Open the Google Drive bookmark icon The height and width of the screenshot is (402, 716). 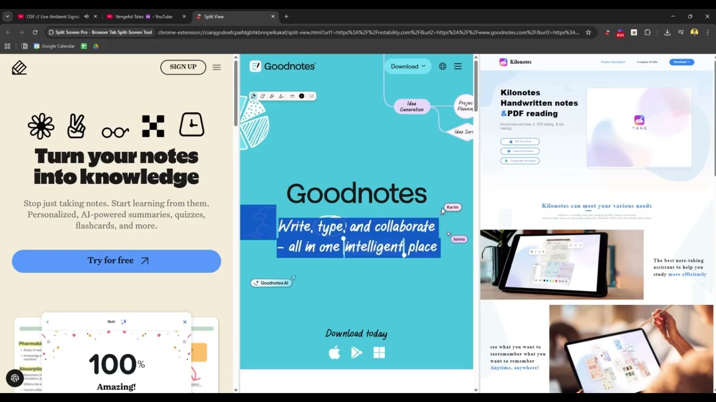[96, 46]
